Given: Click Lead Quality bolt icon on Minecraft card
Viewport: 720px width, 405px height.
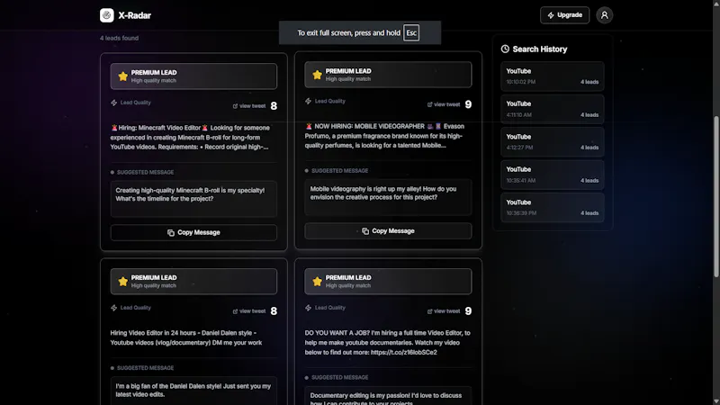Looking at the screenshot, I should [114, 103].
